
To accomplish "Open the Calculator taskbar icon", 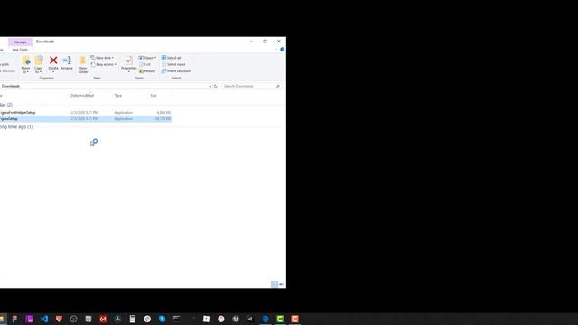I will [133, 319].
